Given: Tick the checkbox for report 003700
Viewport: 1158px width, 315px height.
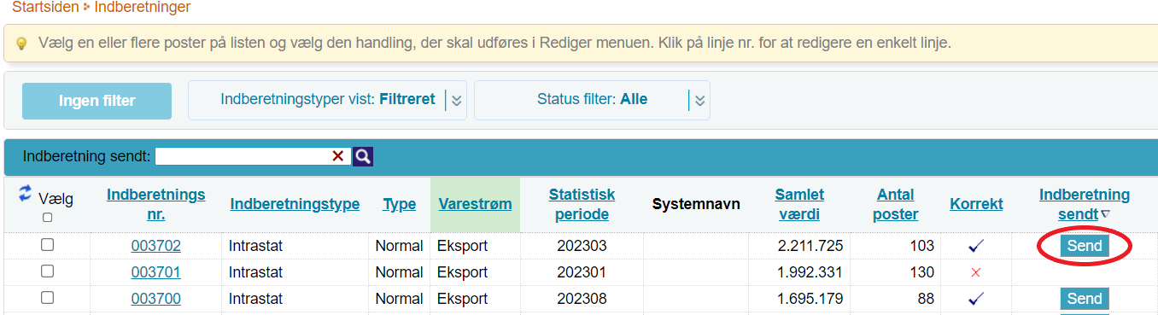Looking at the screenshot, I should tap(48, 298).
